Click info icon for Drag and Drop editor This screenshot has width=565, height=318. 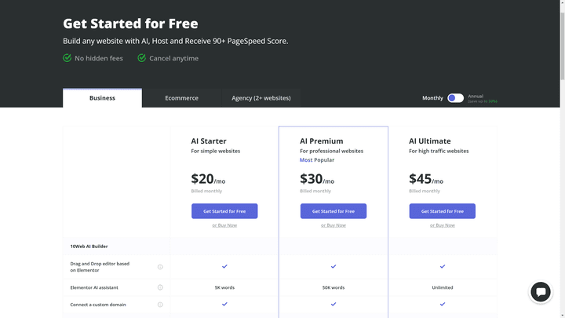point(160,267)
